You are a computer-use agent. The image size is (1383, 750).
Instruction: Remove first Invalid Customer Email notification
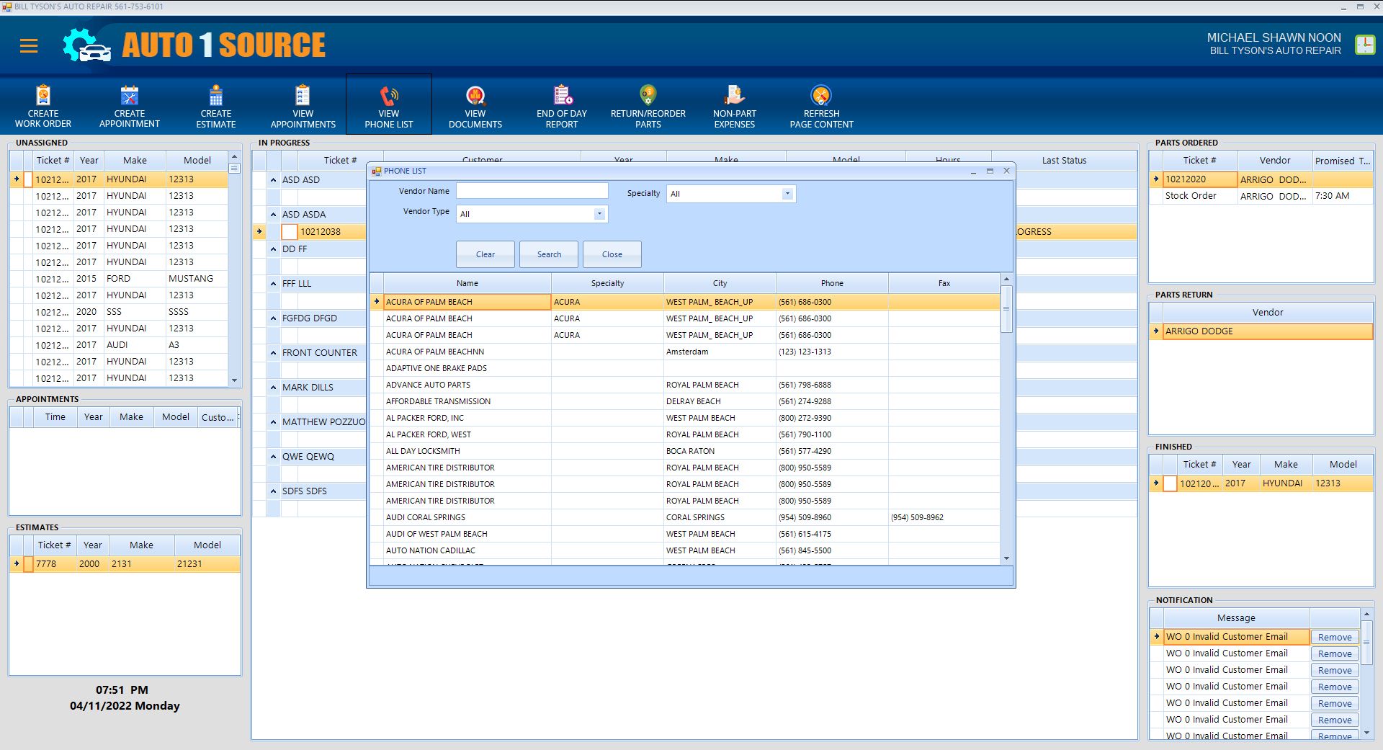click(x=1334, y=638)
